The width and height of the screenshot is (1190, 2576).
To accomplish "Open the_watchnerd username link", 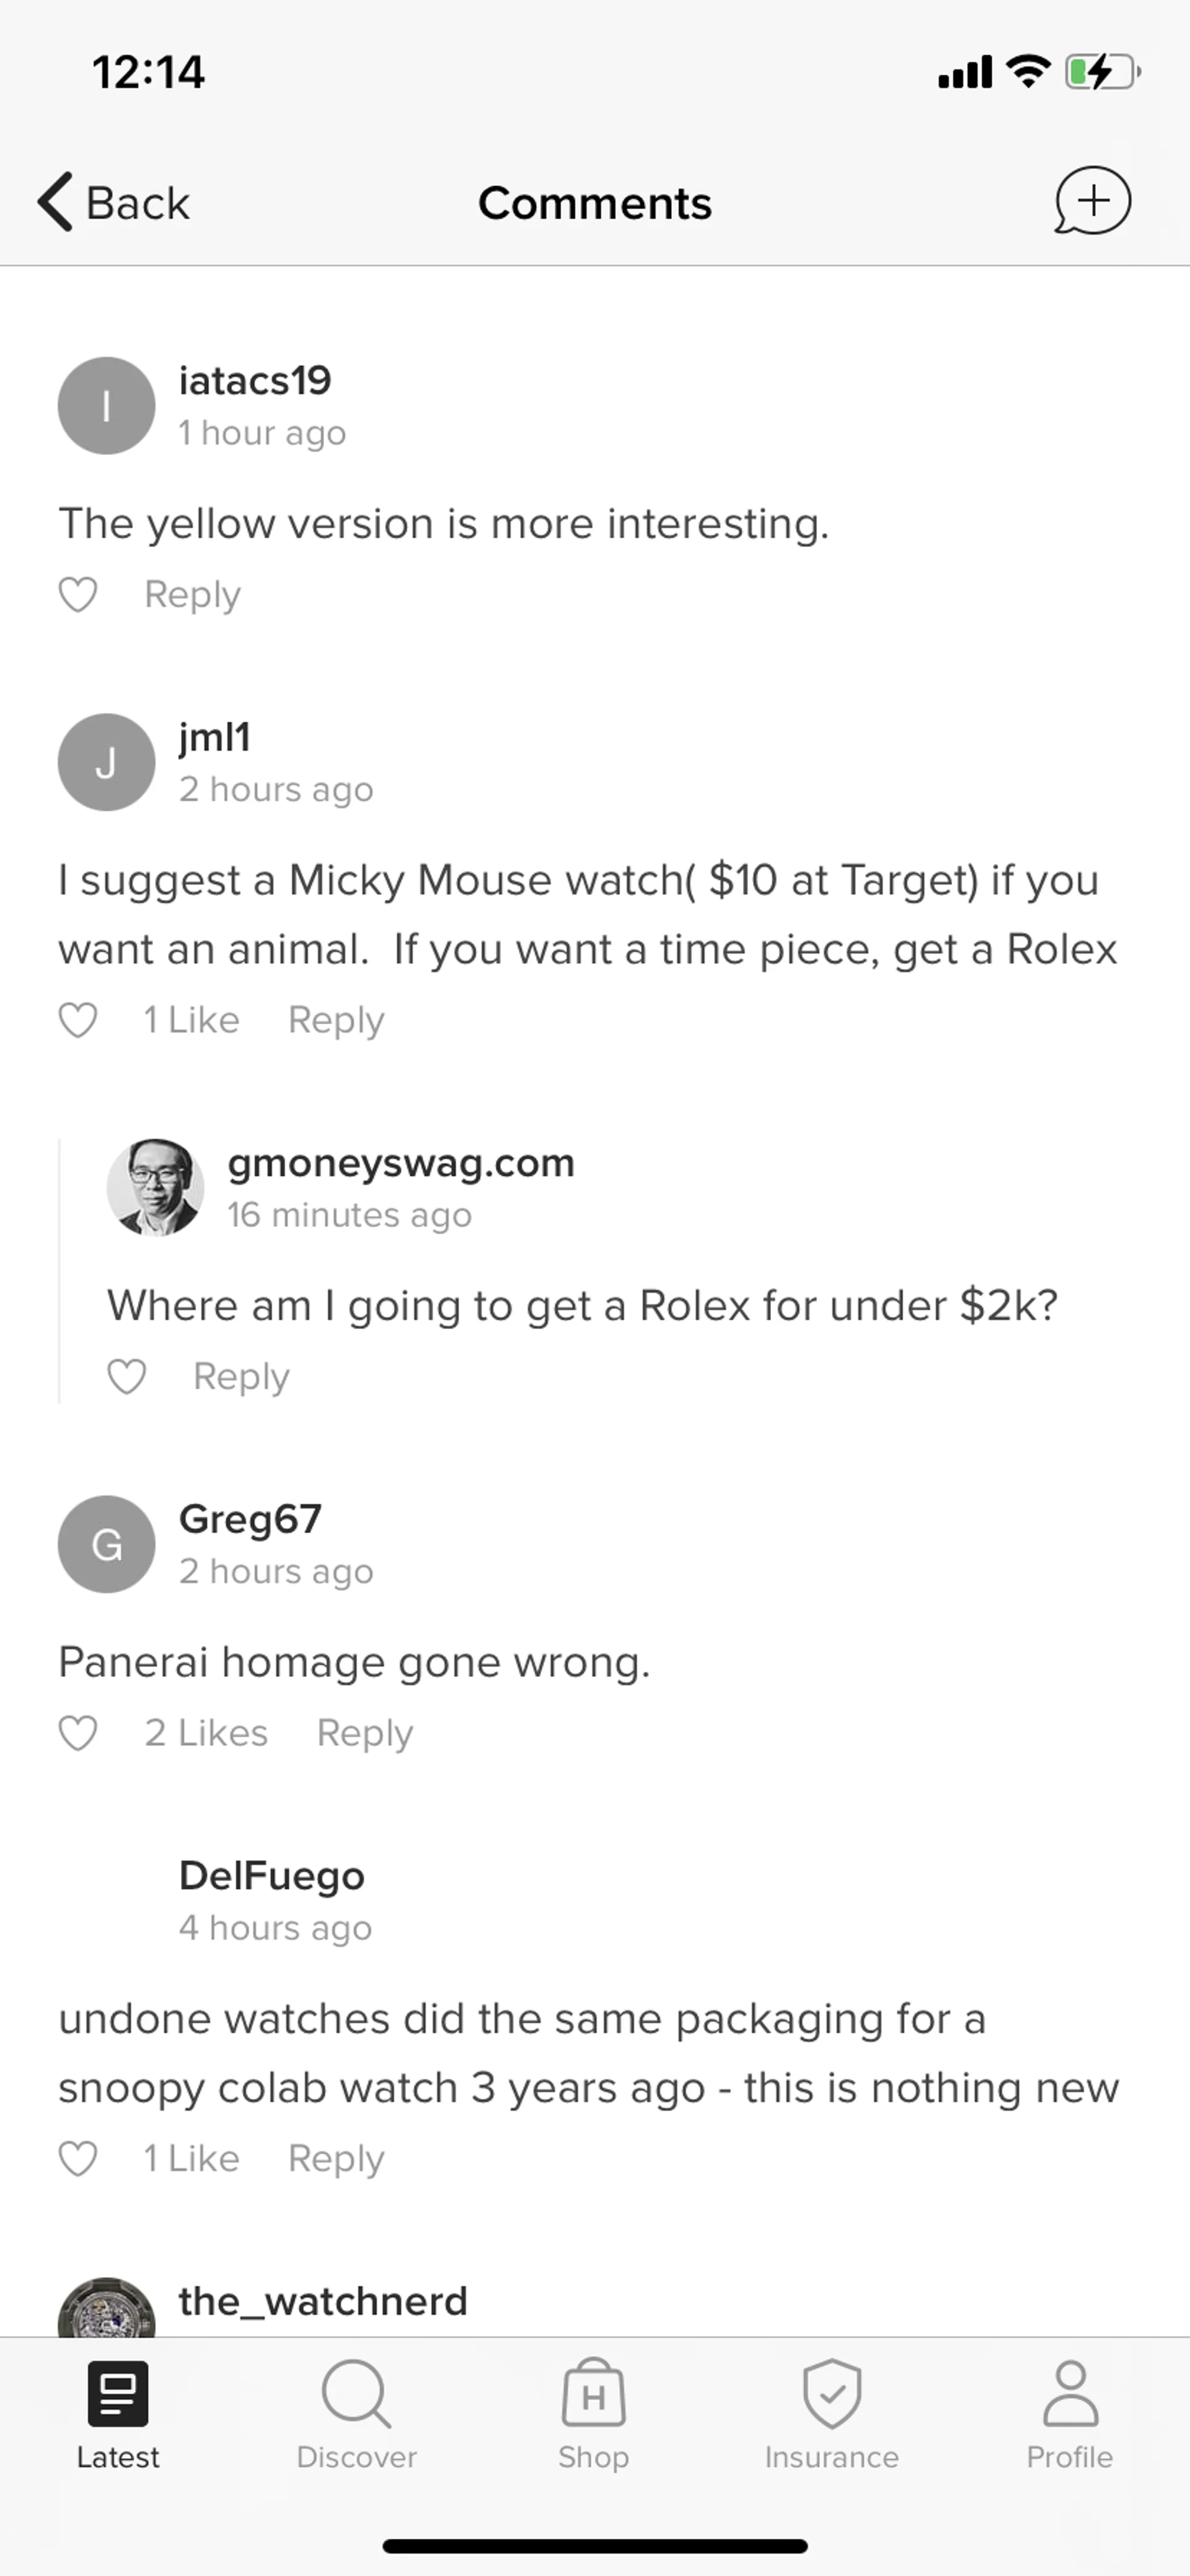I will click(323, 2301).
